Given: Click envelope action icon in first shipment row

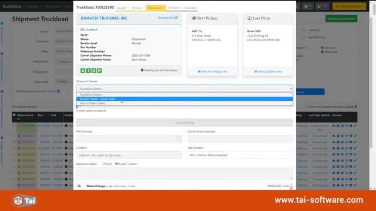Looking at the screenshot, I should click(x=351, y=125).
